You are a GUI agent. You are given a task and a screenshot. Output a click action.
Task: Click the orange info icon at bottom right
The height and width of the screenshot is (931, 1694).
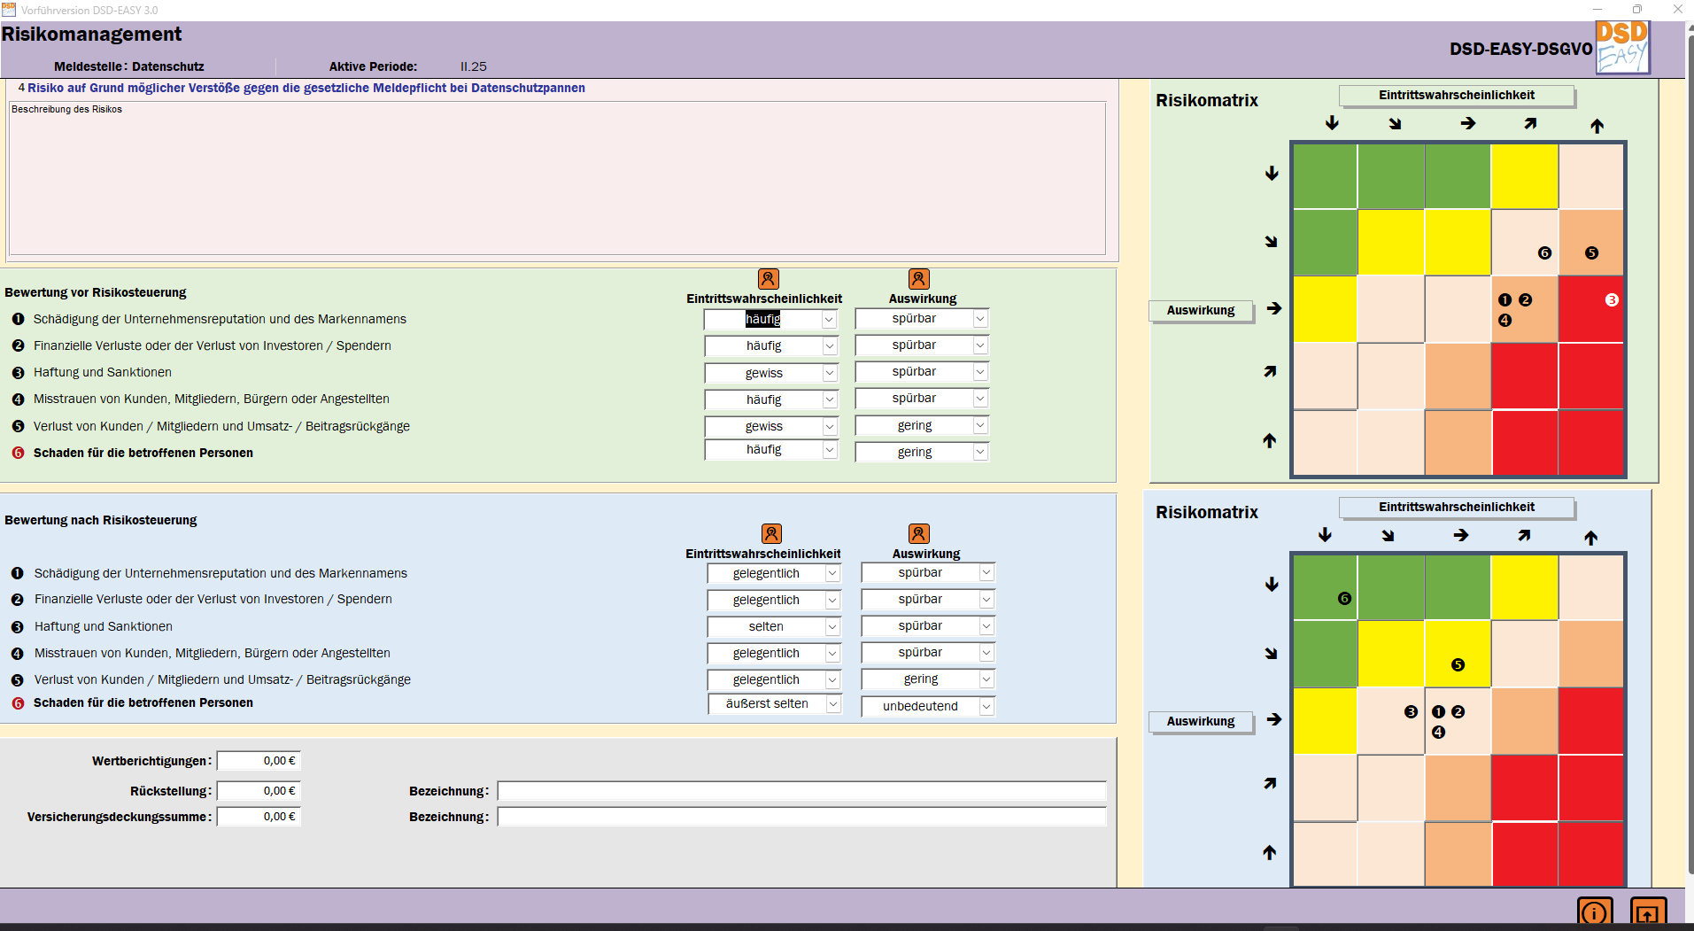(x=1594, y=912)
